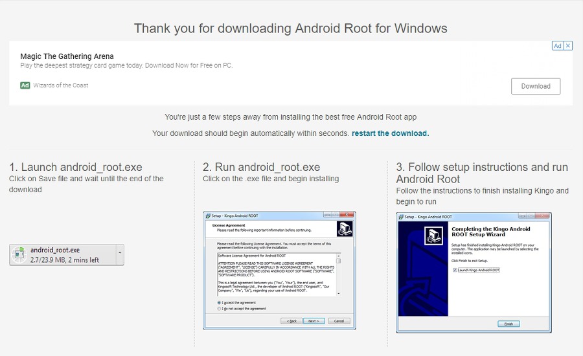Viewport: 583px width, 356px height.
Task: Click the restart the download link
Action: pos(390,133)
